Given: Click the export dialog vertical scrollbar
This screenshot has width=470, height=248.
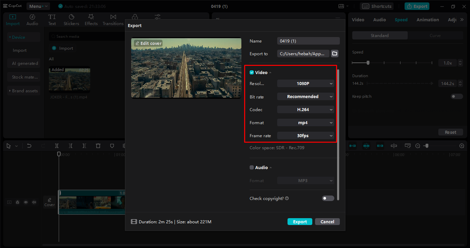Looking at the screenshot, I should coord(338,134).
